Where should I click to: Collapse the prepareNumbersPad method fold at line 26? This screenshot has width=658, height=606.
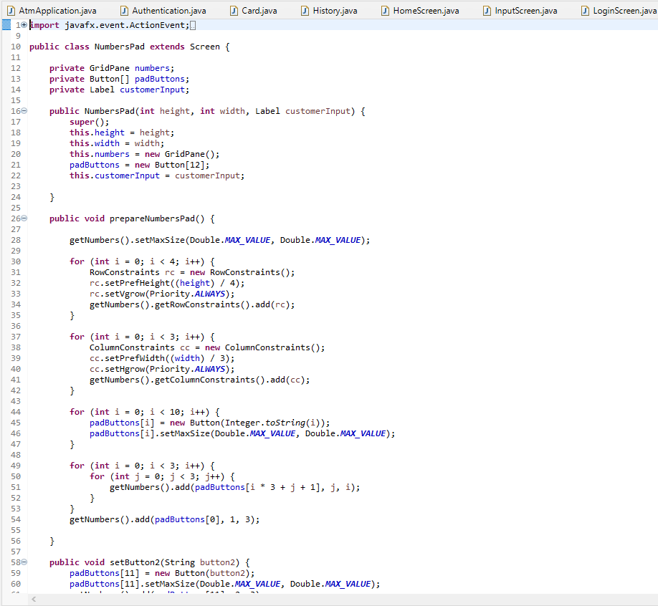(24, 218)
